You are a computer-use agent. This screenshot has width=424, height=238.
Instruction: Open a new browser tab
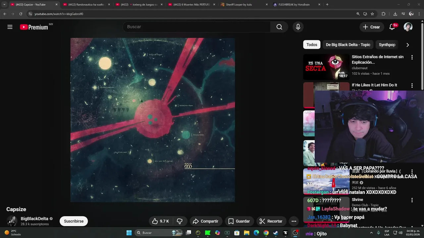tap(327, 5)
